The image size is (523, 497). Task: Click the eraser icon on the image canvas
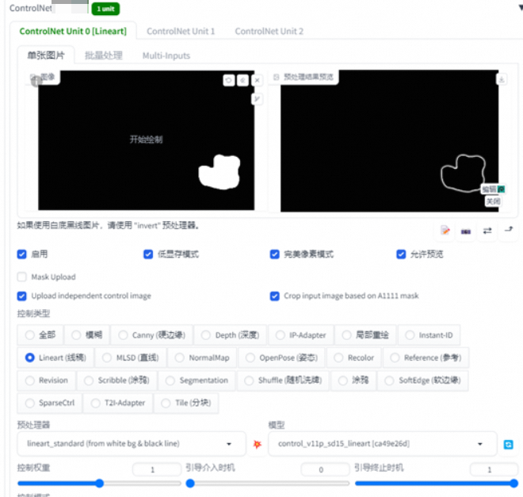(x=242, y=80)
